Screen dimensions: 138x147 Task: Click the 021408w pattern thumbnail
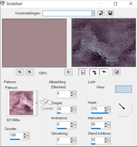click(x=21, y=103)
